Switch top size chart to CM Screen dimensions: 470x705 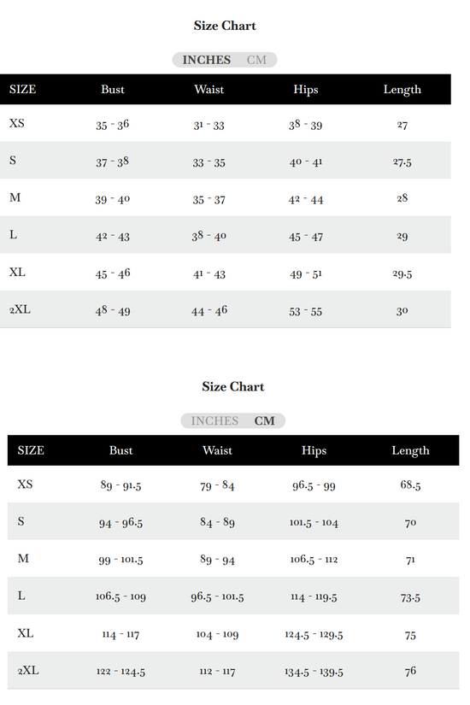(256, 60)
